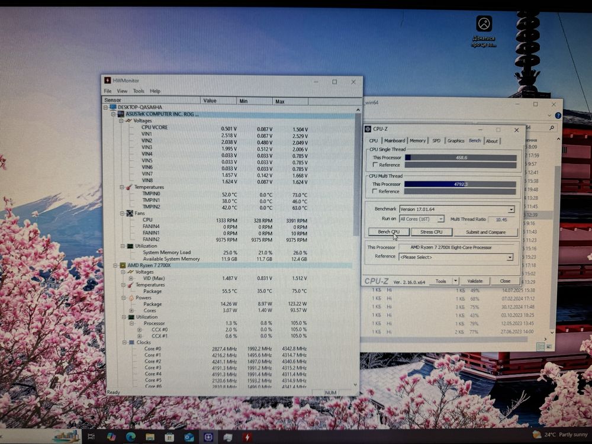Click the Bench CPU button

coord(388,232)
